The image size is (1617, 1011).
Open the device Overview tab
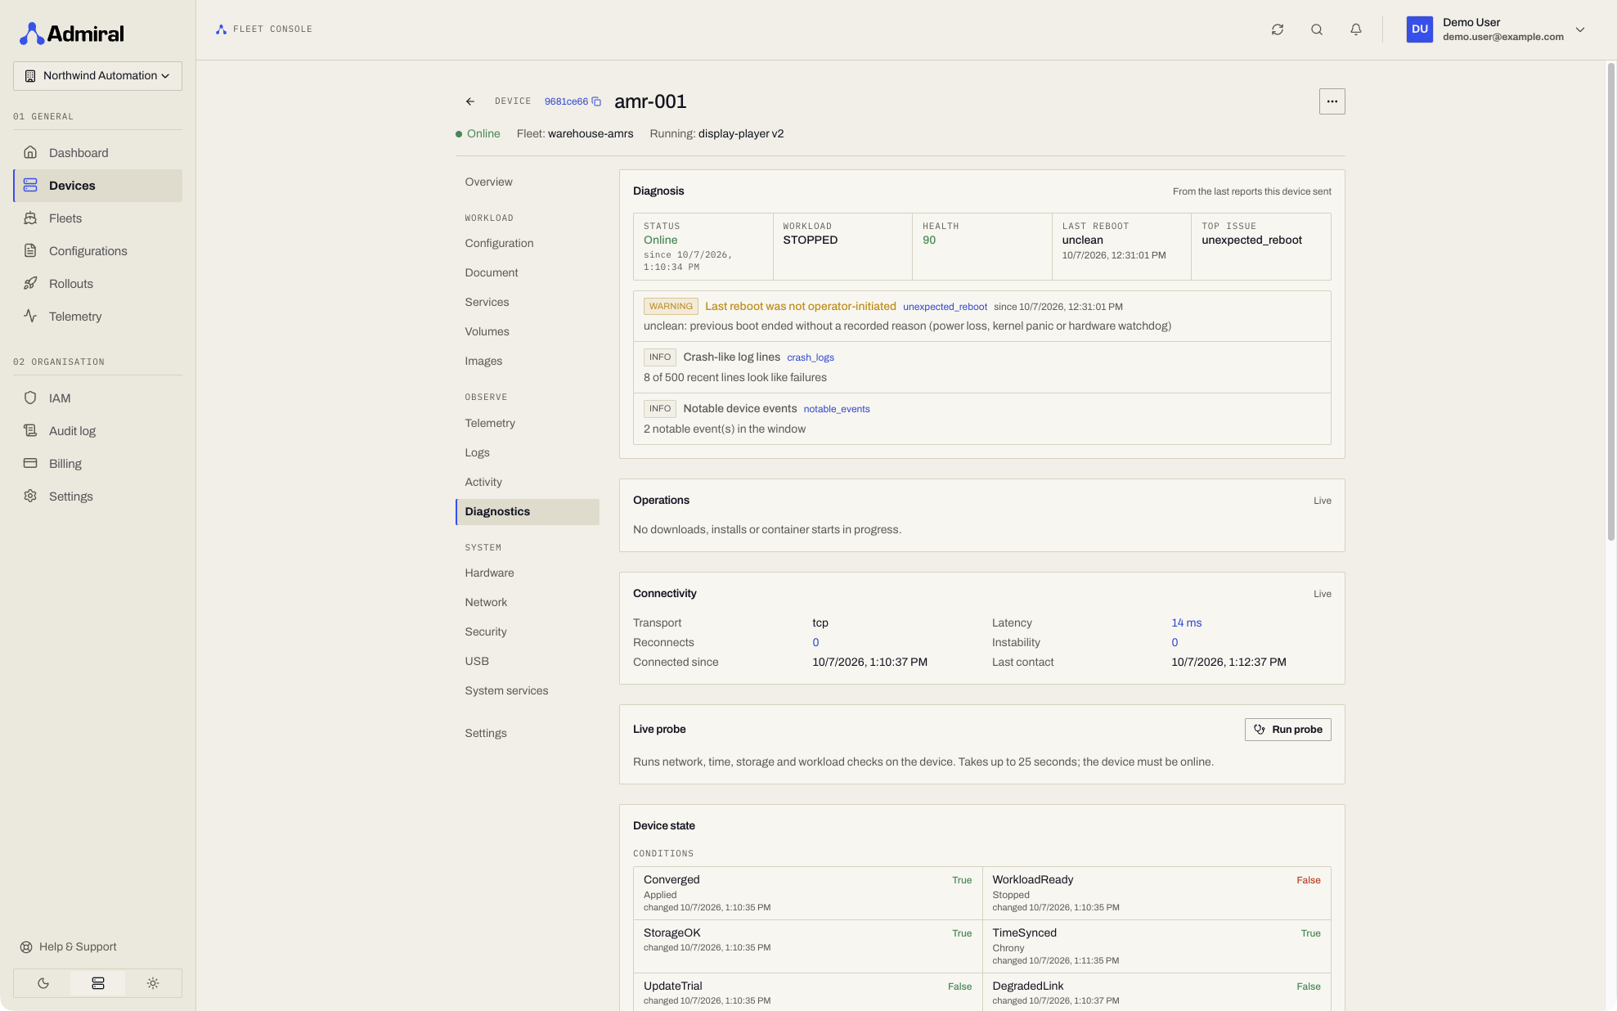pyautogui.click(x=527, y=182)
